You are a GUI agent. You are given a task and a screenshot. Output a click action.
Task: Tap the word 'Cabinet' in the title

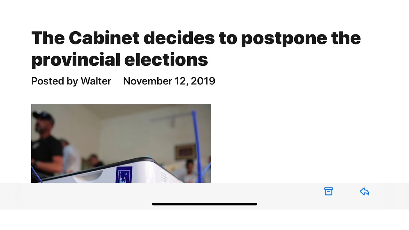point(104,38)
